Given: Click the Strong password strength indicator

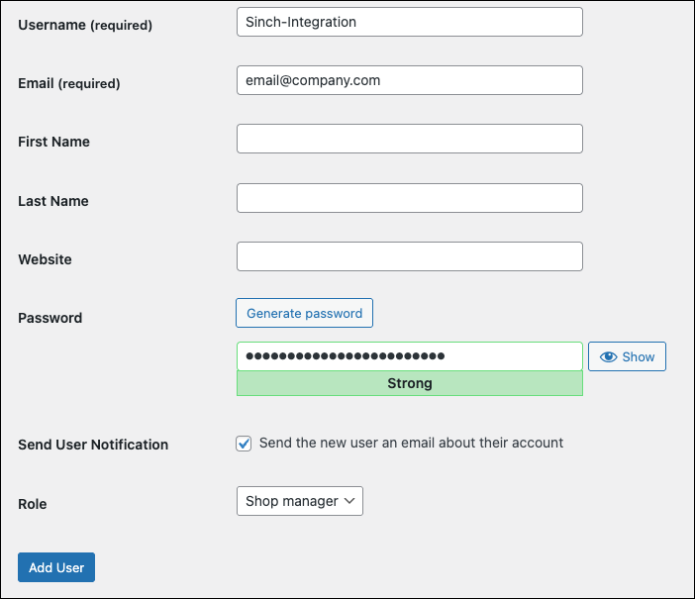Looking at the screenshot, I should (410, 383).
